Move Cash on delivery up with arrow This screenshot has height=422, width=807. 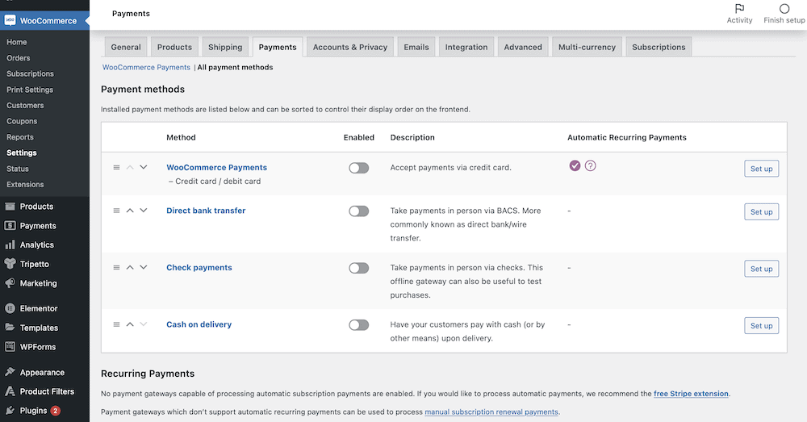(x=130, y=324)
